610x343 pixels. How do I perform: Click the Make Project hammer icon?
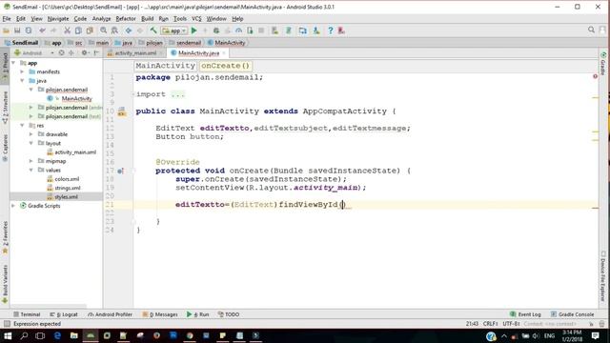point(153,30)
